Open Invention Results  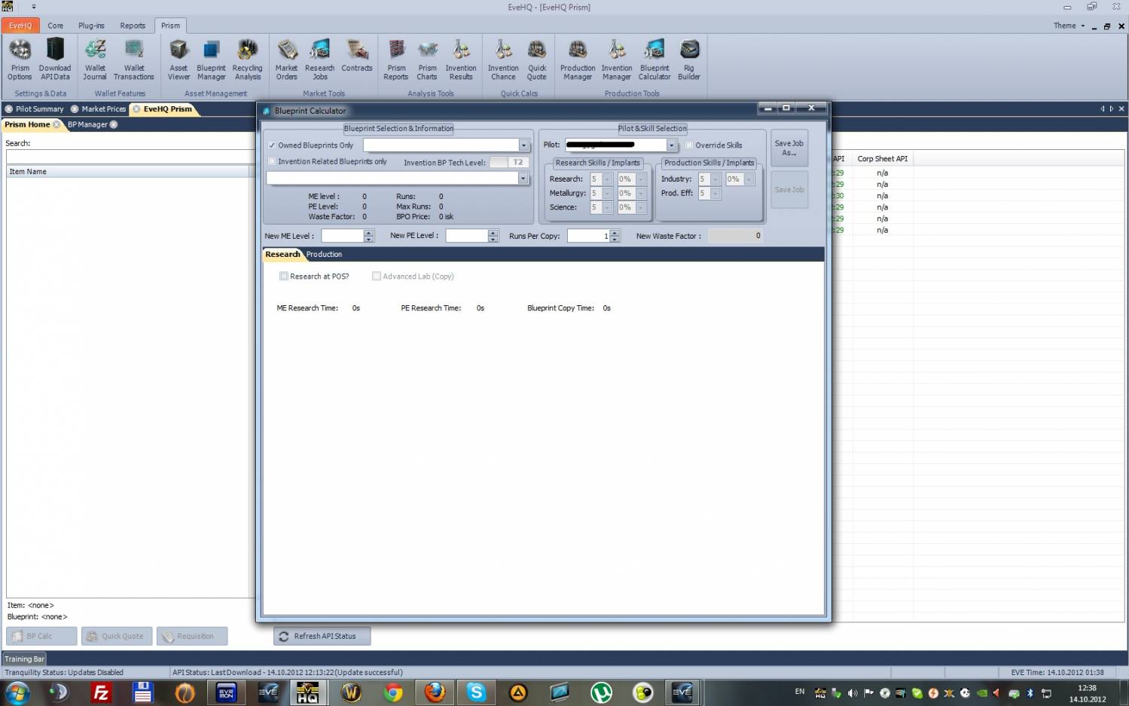[461, 60]
